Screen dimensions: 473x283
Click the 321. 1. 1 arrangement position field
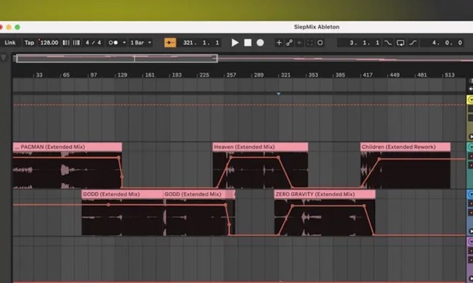pos(201,42)
